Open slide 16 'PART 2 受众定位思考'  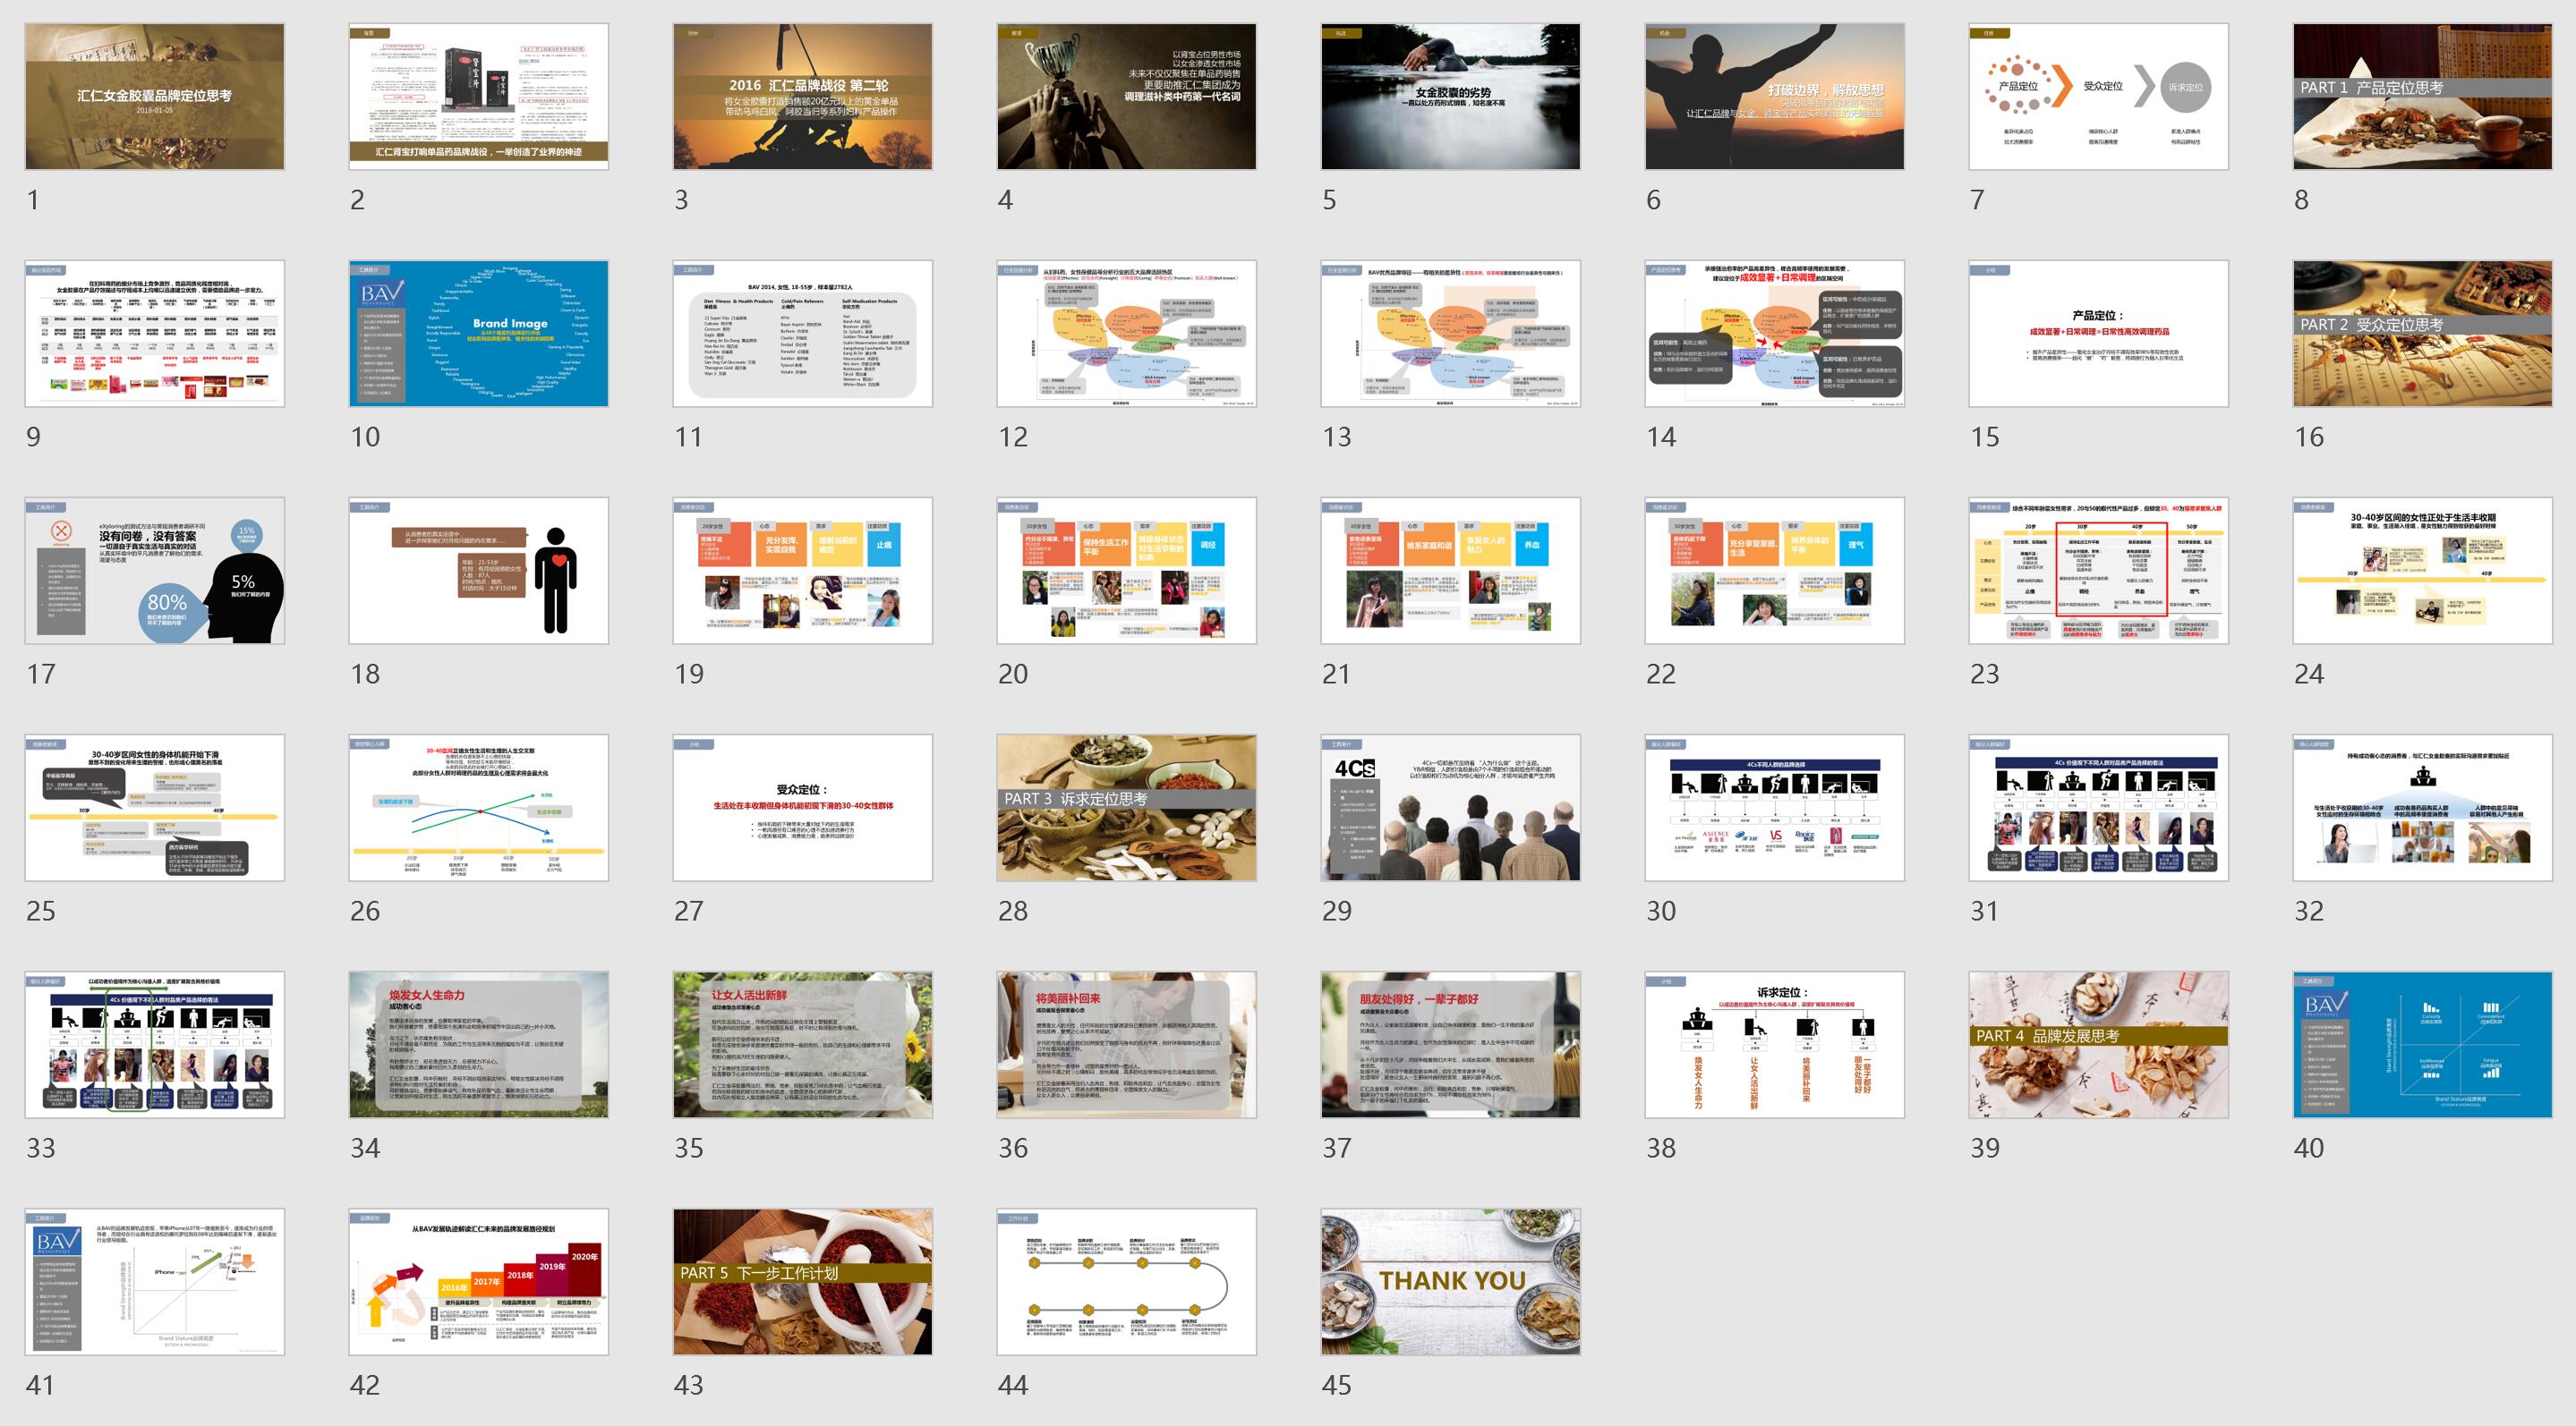[x=2422, y=333]
